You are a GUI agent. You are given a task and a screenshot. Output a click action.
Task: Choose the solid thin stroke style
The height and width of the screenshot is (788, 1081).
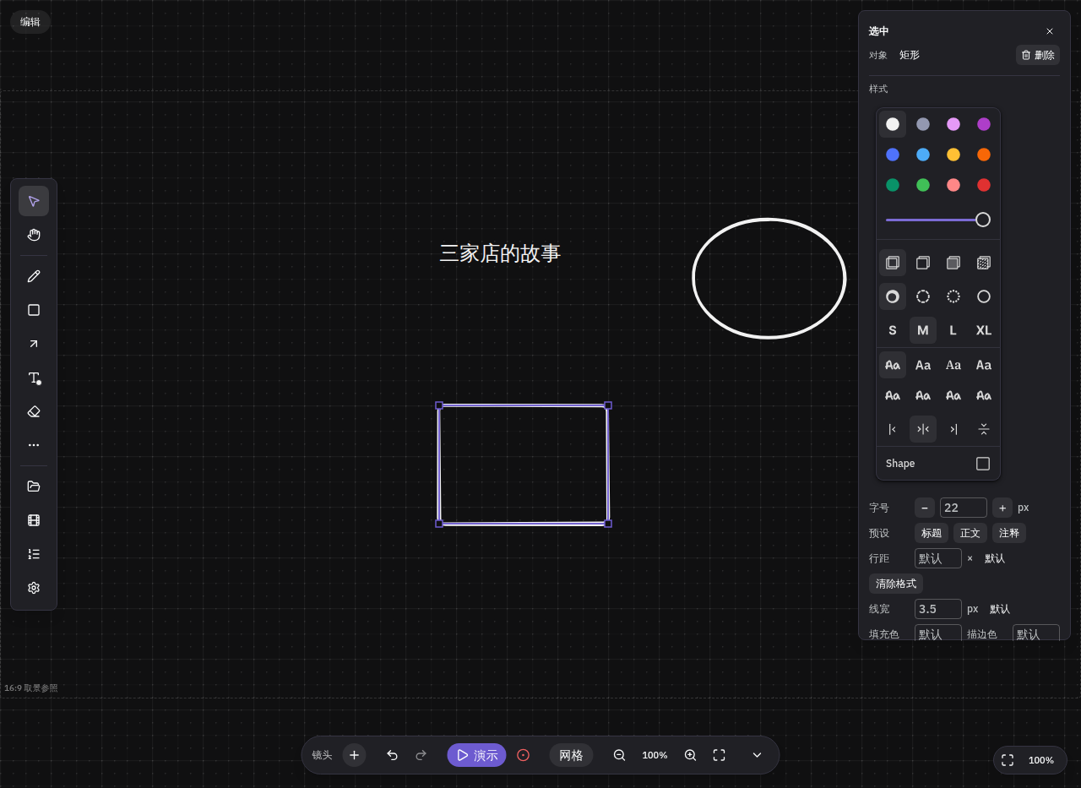point(984,296)
